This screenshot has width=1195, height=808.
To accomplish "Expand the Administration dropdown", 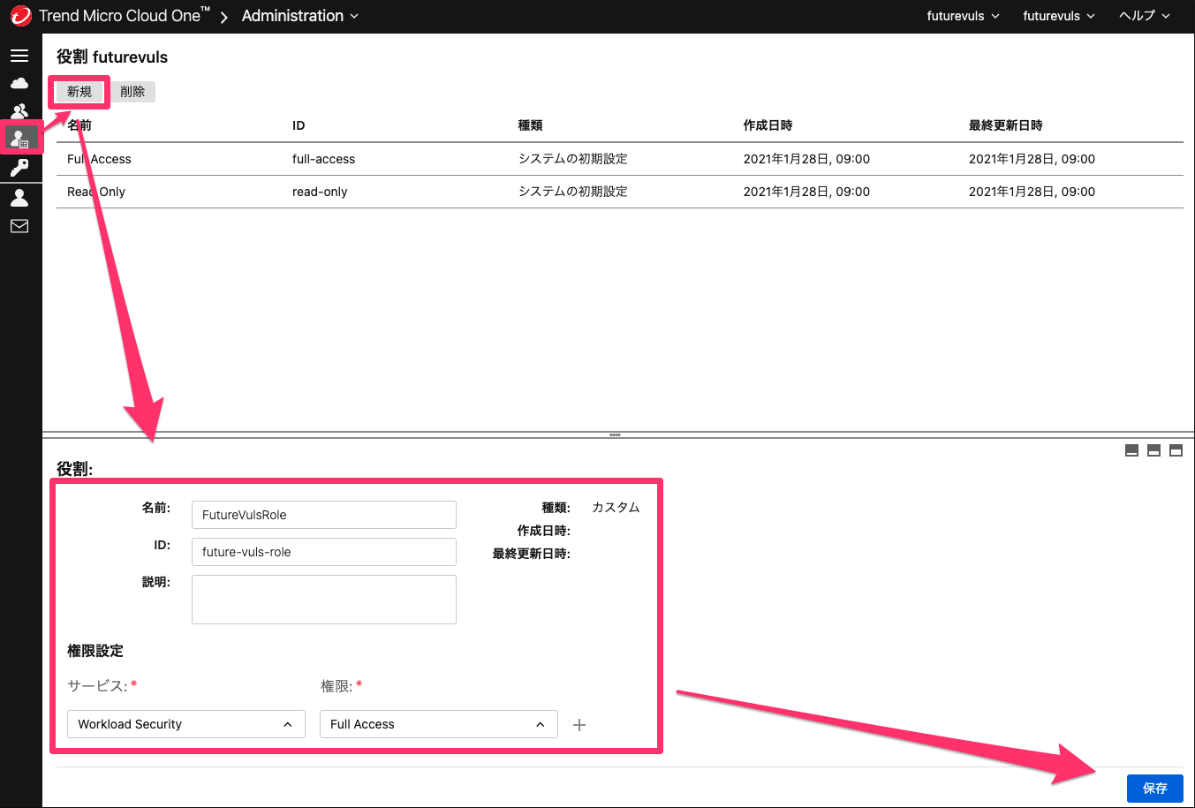I will click(300, 16).
